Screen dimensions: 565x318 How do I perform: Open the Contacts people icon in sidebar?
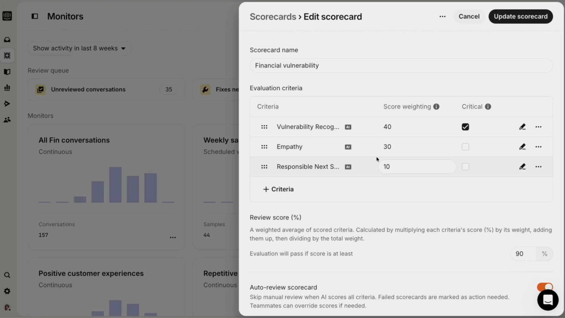(x=7, y=120)
